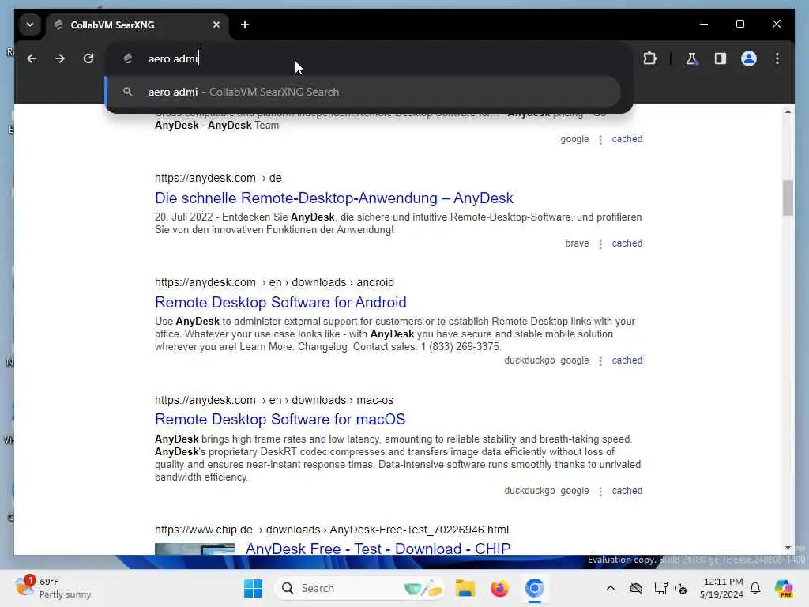The image size is (809, 607).
Task: Click the scrollbar down arrow
Action: pyautogui.click(x=788, y=548)
